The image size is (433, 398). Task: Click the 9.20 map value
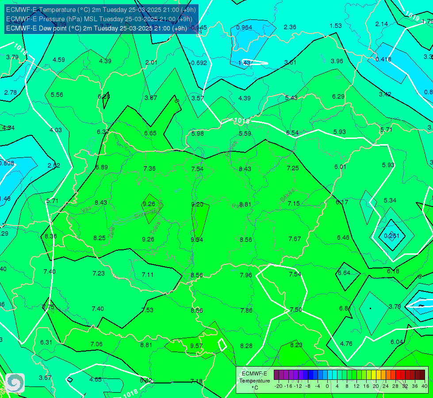click(197, 204)
